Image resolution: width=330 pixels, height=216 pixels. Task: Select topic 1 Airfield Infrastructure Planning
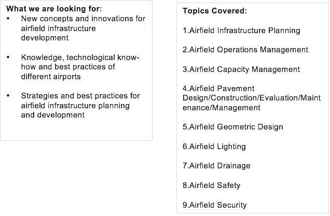point(241,31)
